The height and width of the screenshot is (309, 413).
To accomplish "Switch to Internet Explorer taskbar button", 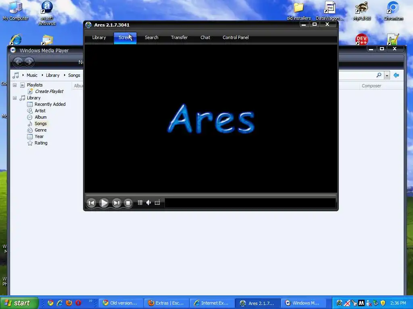I will [x=212, y=303].
